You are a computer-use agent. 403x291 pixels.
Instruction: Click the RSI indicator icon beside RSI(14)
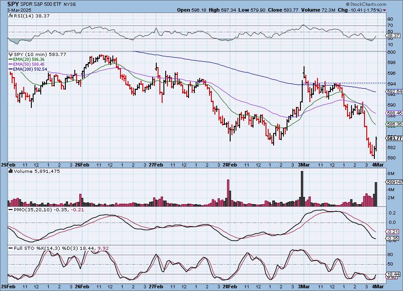(11, 16)
